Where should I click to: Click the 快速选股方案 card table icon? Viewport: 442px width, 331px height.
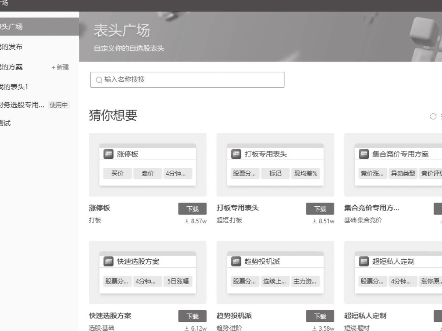(108, 261)
